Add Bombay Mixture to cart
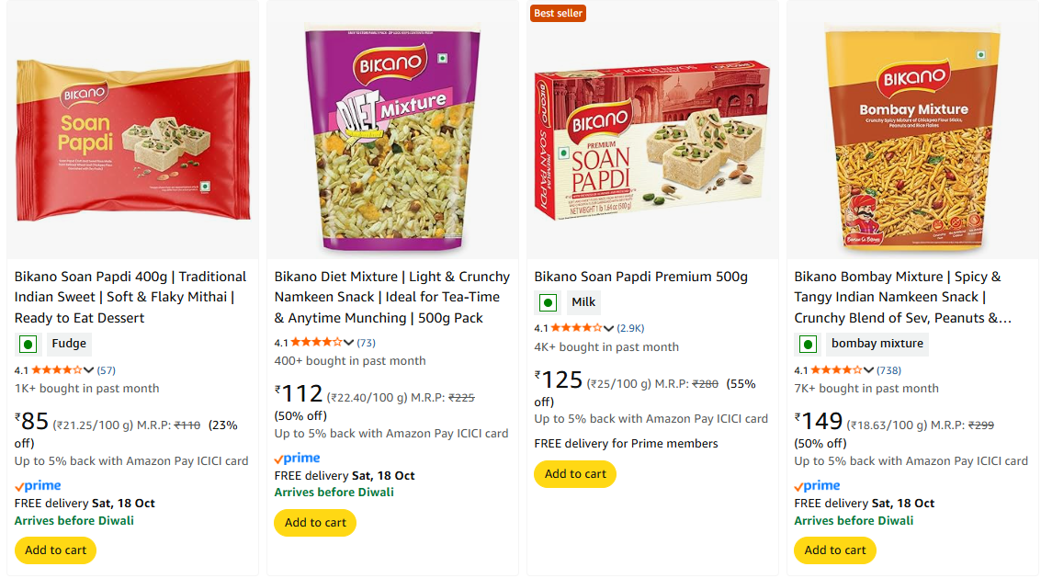1041x578 pixels. pyautogui.click(x=835, y=550)
